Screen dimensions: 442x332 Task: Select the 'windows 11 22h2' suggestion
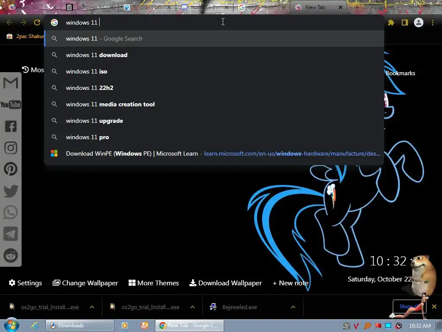click(x=214, y=88)
